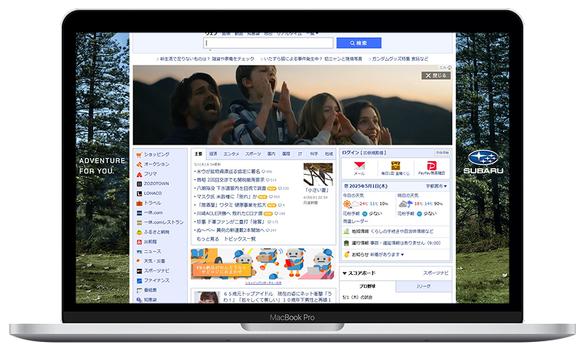Expand the 新着があります notifications dropdown
This screenshot has width=585, height=354.
click(388, 255)
